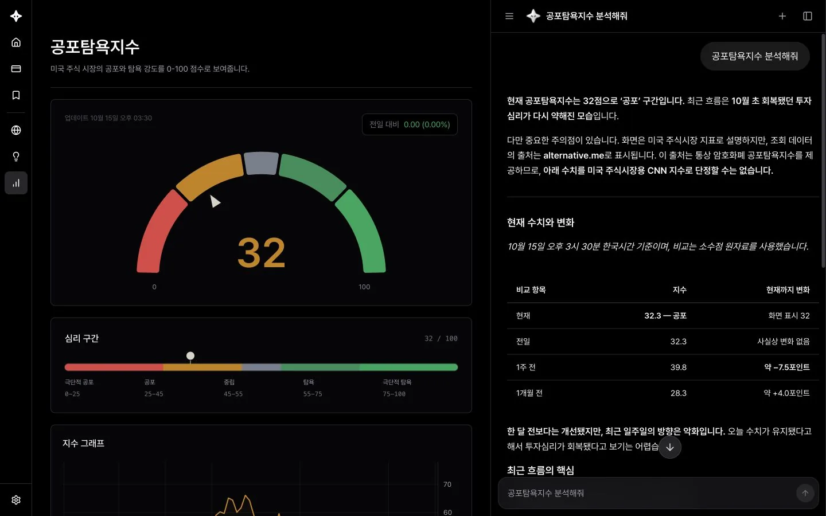Screen dimensions: 826x516
Task: Click the 약 −7.5포인트 cell
Action: 787,367
